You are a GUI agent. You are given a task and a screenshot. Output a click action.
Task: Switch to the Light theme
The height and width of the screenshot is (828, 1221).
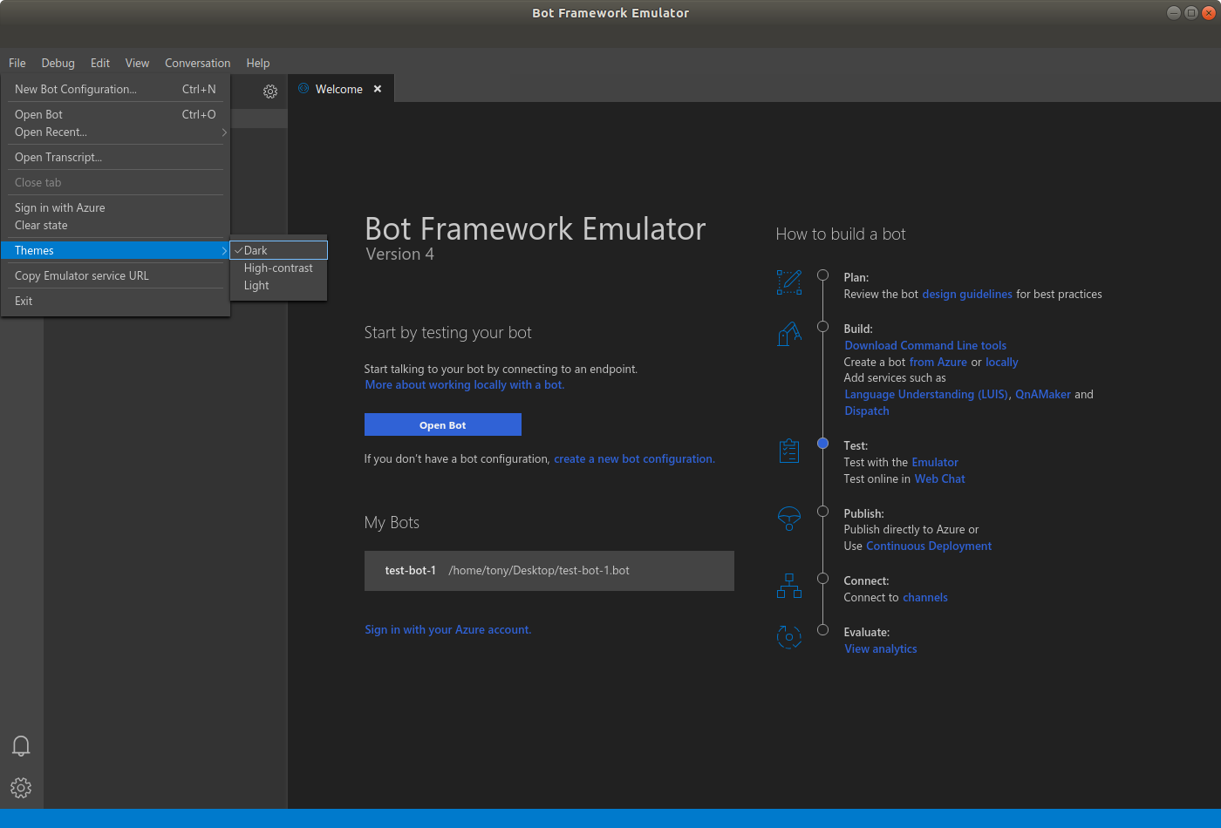point(278,285)
